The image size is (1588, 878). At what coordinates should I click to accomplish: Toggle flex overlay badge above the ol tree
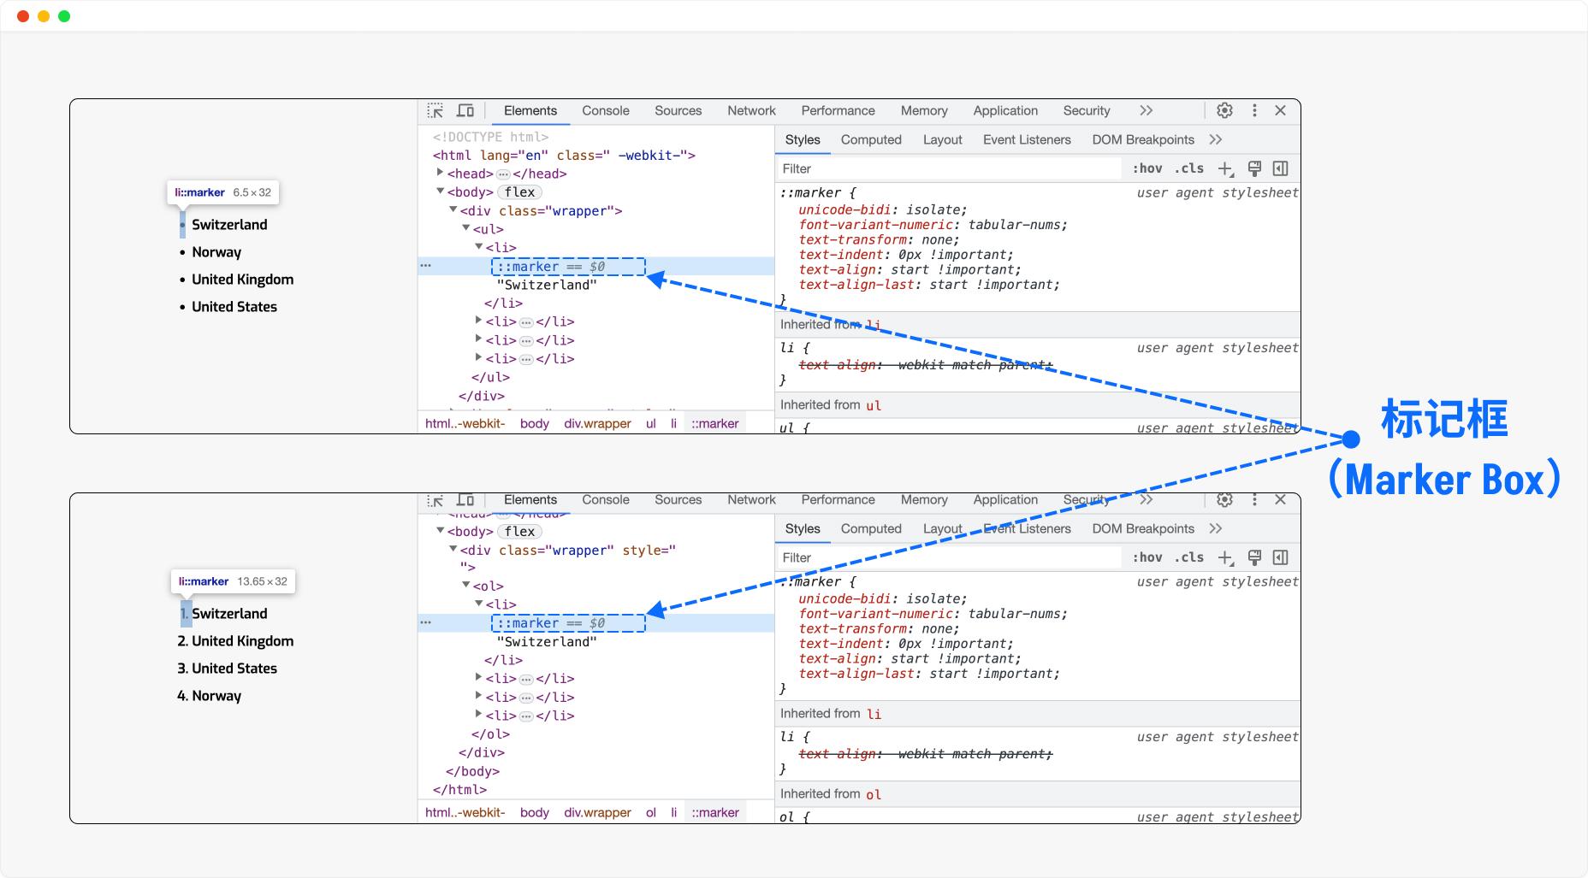[x=519, y=532]
